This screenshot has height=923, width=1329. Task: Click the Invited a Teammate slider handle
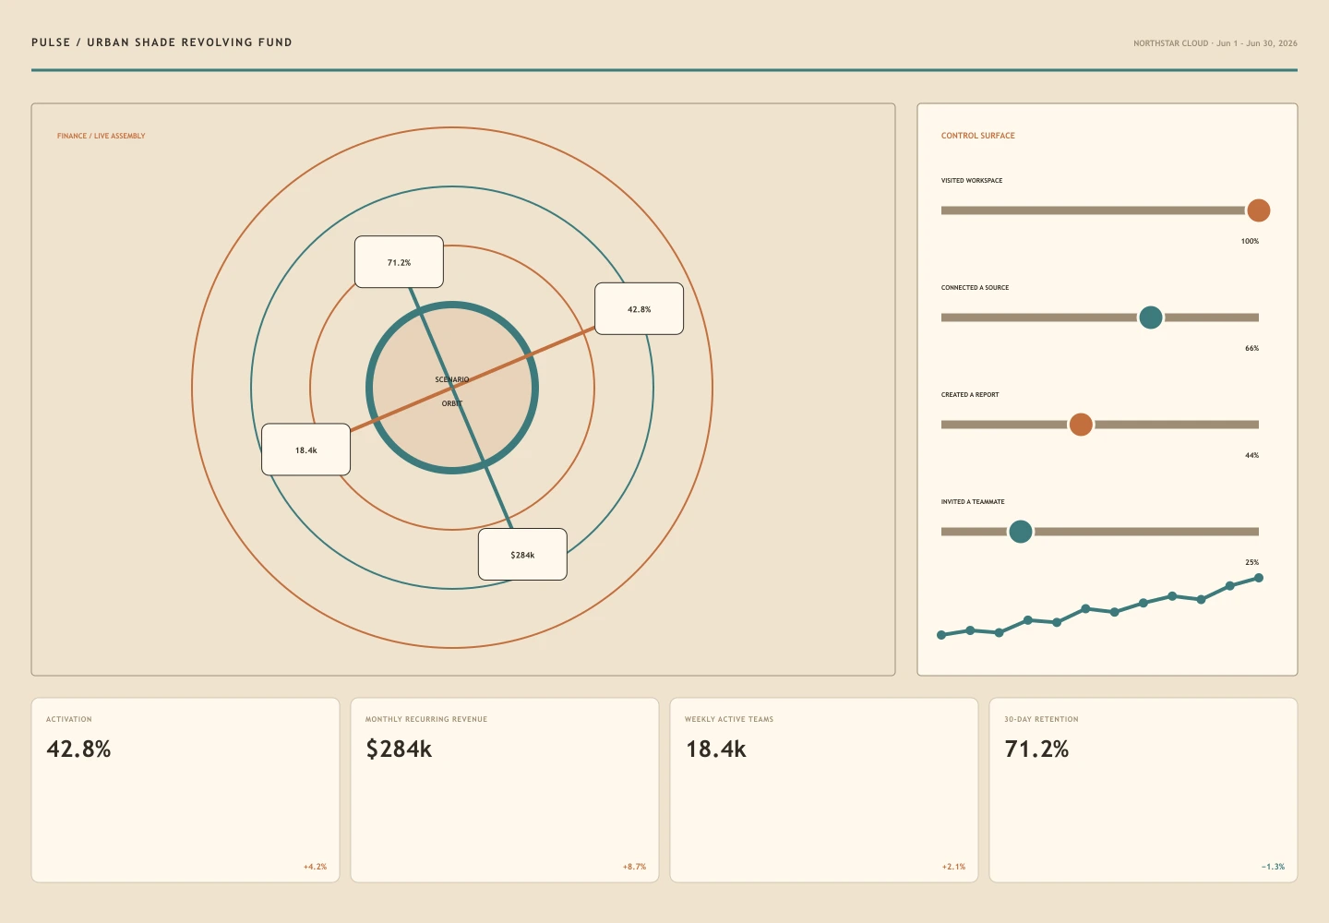point(1021,532)
